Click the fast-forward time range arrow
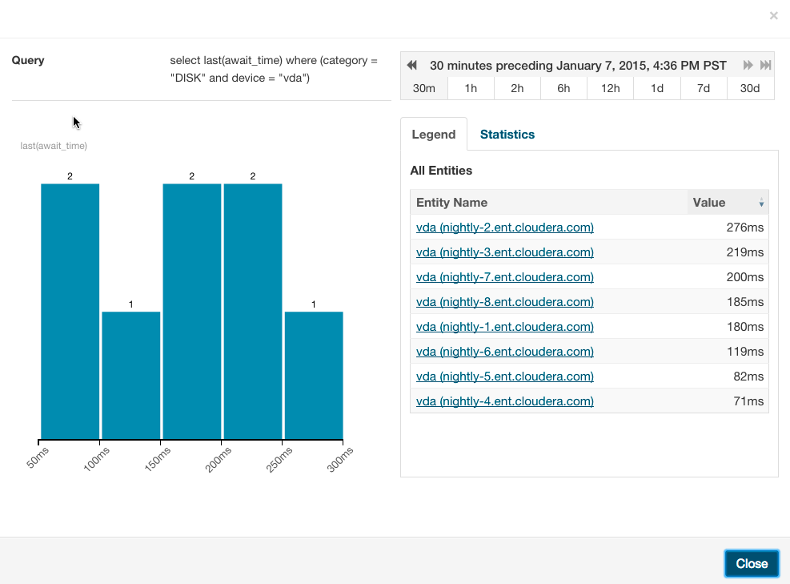 pyautogui.click(x=748, y=66)
